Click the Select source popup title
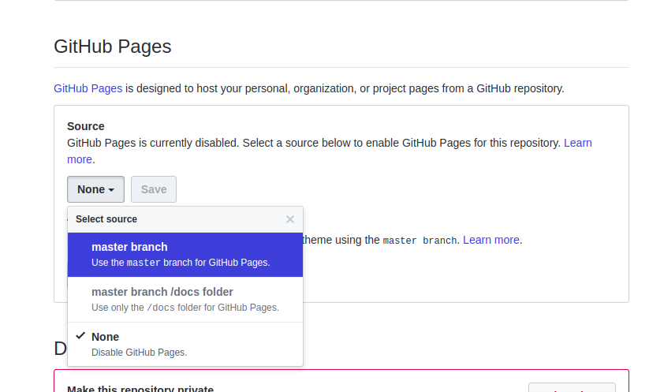The width and height of the screenshot is (649, 392). [106, 219]
